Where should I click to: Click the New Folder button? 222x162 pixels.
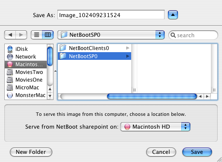[31, 152]
